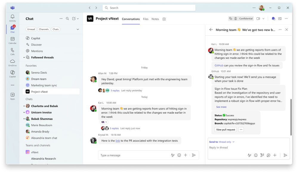Click the emoji icon in the main message box
The height and width of the screenshot is (173, 298).
coord(179,155)
